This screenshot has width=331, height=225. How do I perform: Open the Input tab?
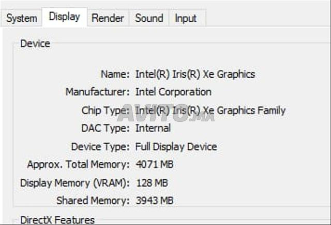click(186, 18)
